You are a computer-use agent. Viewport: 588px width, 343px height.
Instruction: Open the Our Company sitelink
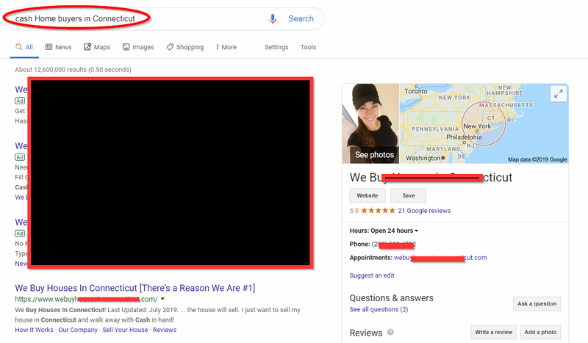[x=78, y=330]
